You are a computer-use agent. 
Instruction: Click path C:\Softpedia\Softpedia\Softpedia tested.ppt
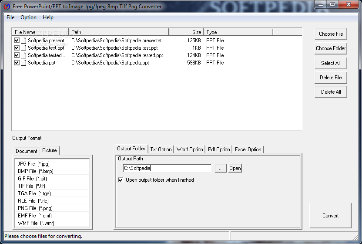point(117,55)
